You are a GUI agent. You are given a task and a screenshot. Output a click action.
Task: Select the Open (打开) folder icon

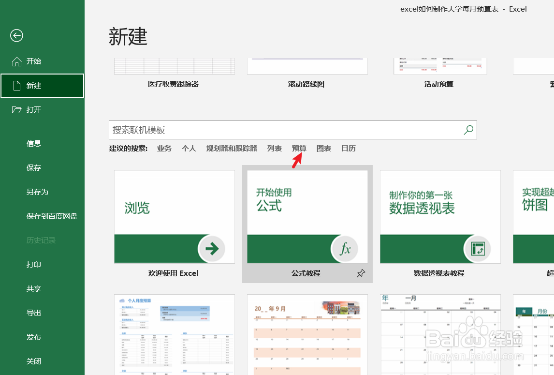pos(17,110)
